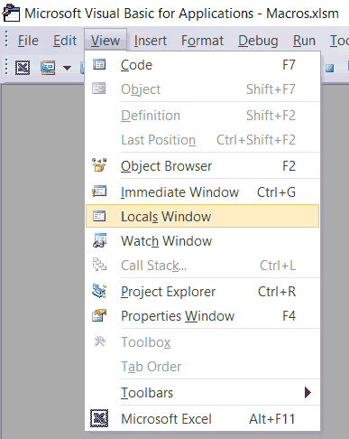Click the Alt+F11 shortcut label
349x439 pixels.
coord(272,419)
